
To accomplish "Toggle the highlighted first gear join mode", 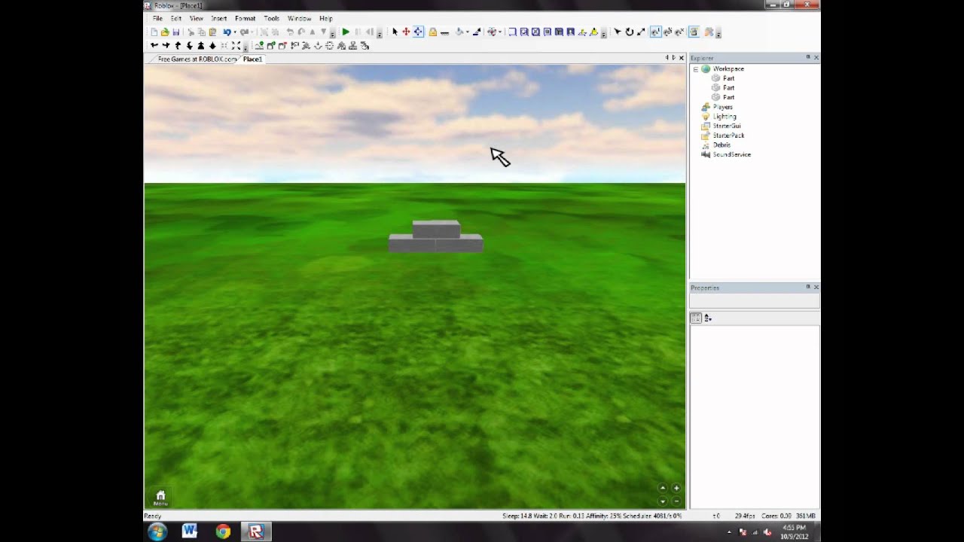I will (x=656, y=32).
